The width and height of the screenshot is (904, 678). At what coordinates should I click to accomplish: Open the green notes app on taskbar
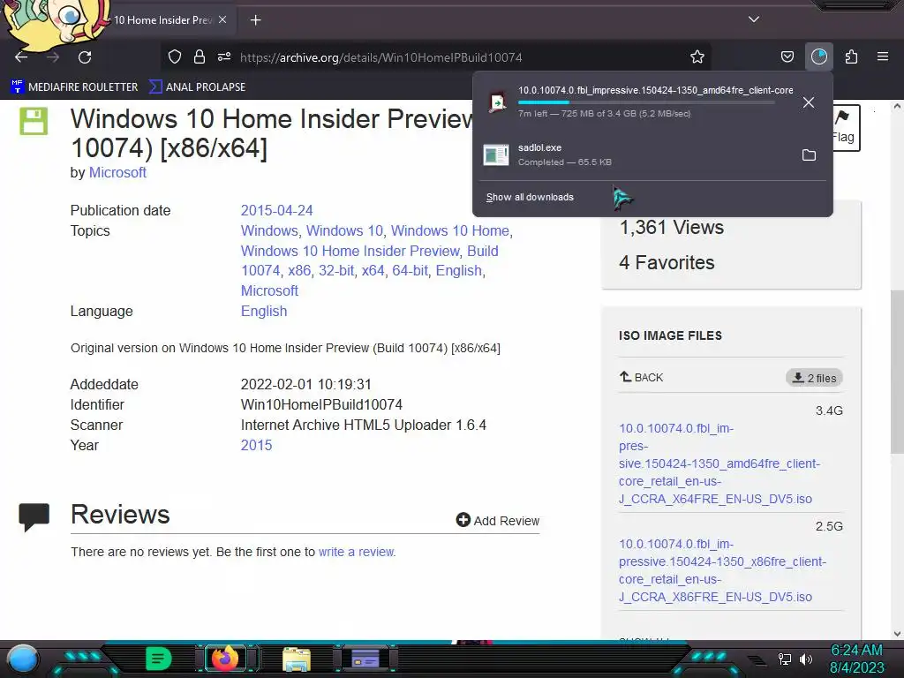(159, 659)
